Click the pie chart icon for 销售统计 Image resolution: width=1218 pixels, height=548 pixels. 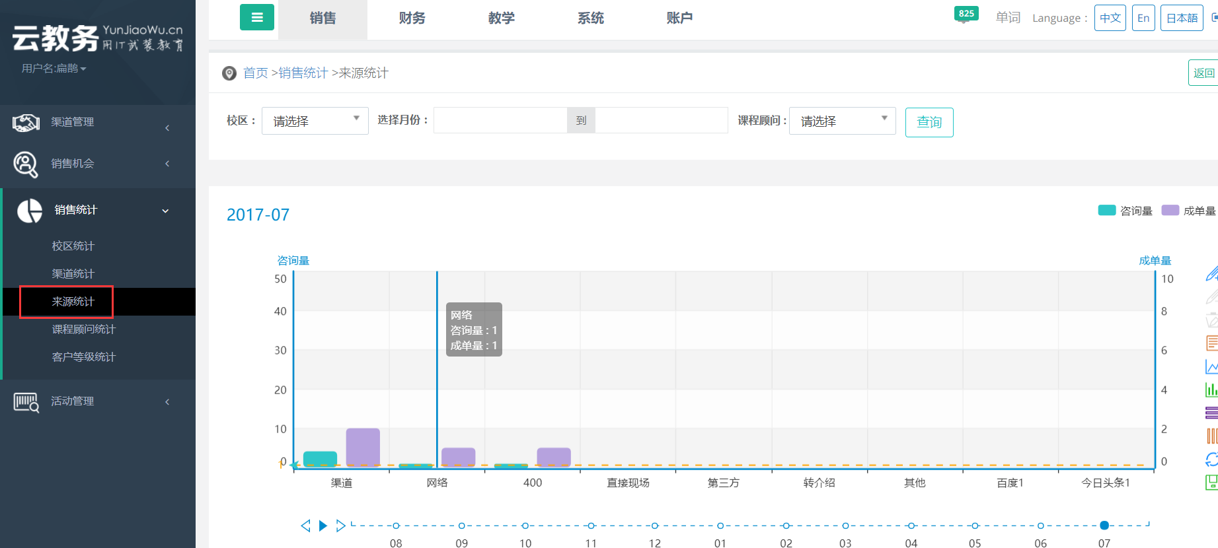tap(30, 211)
